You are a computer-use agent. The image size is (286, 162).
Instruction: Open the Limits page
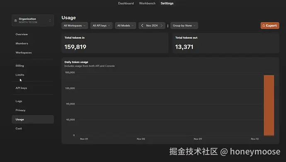(20, 75)
